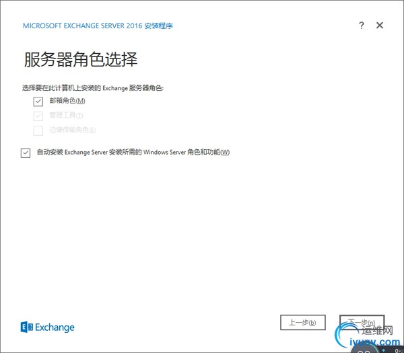Click the 选择要在此计算机上安装的 instruction text

[x=93, y=88]
